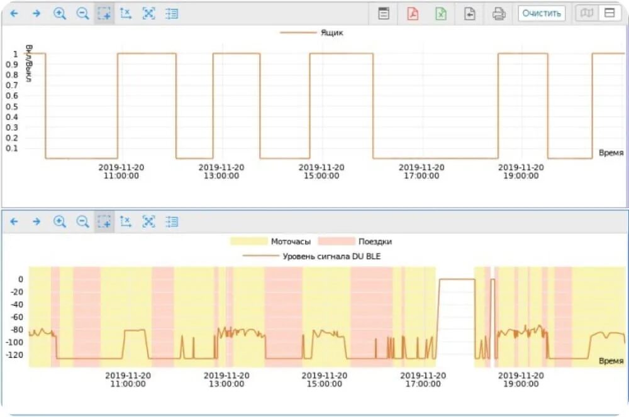629x417 pixels.
Task: Export the report to Excel
Action: click(441, 13)
